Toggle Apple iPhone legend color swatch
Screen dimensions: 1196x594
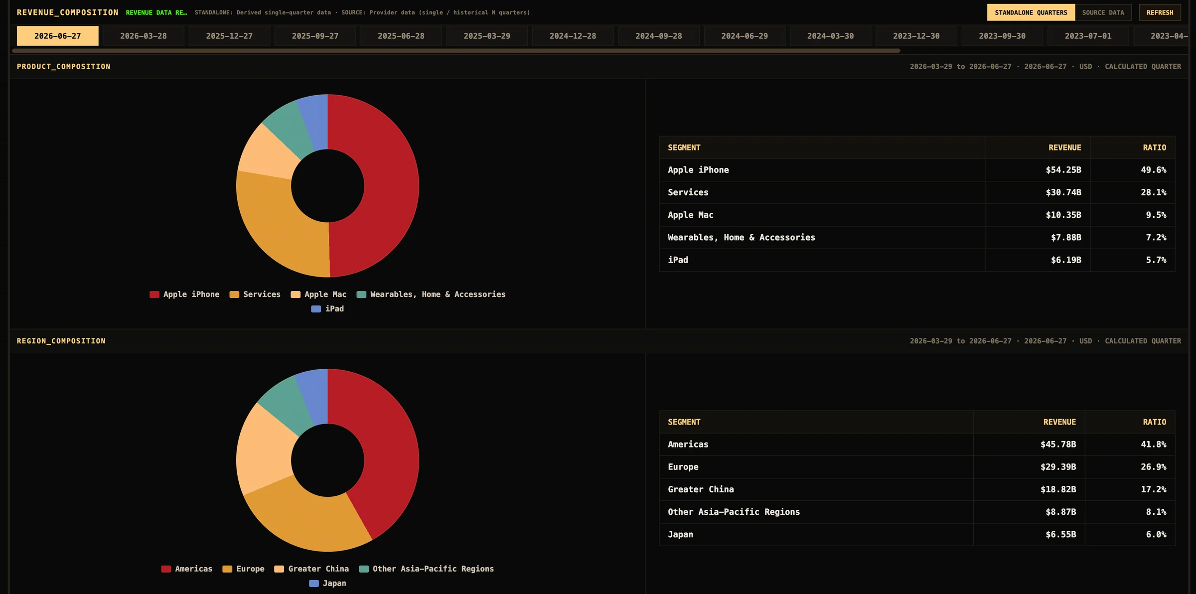154,295
